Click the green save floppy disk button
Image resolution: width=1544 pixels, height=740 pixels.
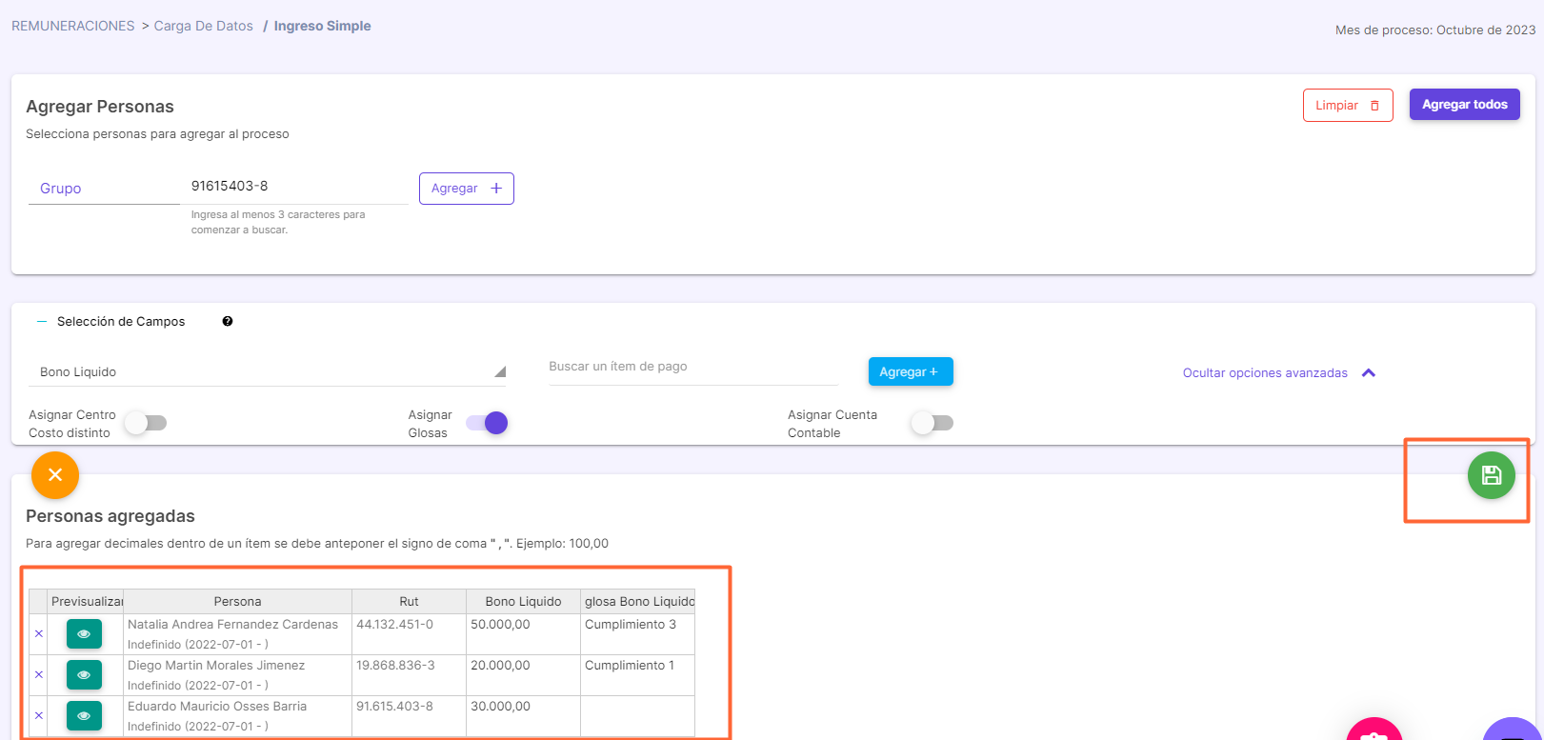tap(1491, 475)
